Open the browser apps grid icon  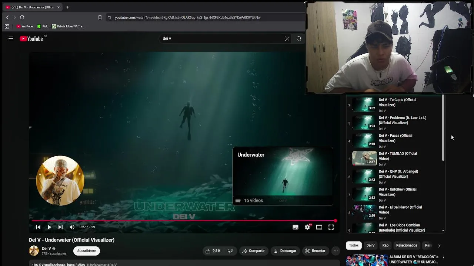7,26
